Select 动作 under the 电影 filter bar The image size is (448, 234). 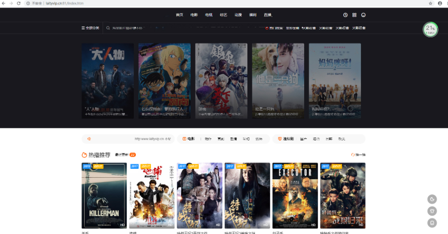tap(208, 139)
